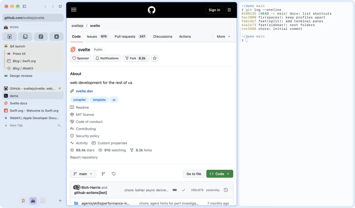Switch to the demo terminal tab
This screenshot has width=355, height=208.
(x=33, y=96)
